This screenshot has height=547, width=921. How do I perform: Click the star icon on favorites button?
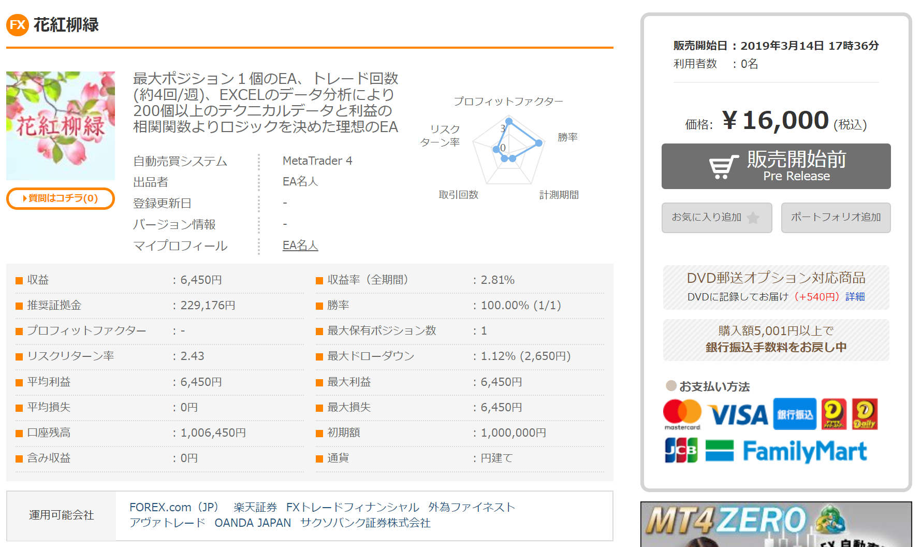[753, 218]
